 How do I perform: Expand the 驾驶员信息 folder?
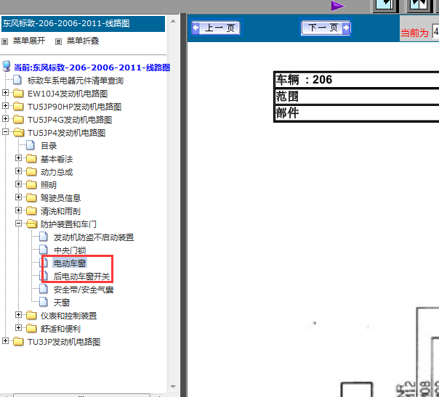[18, 197]
